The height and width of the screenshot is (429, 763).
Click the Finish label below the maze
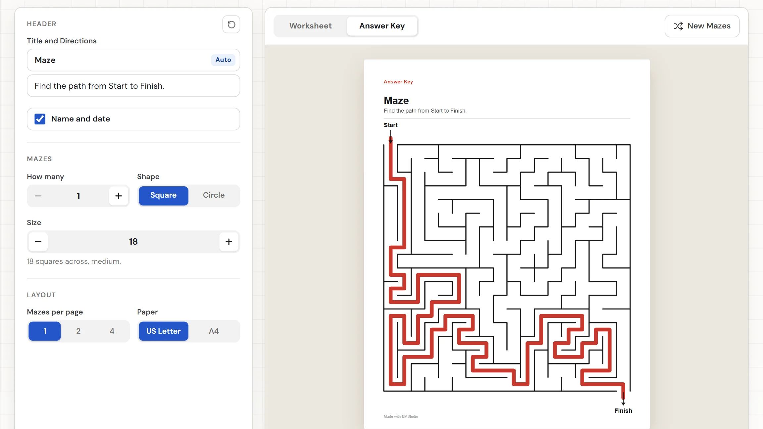click(x=623, y=411)
